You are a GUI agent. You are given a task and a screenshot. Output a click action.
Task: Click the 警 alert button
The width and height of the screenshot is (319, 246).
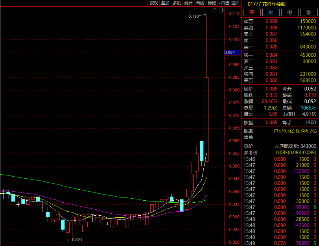coord(308,12)
